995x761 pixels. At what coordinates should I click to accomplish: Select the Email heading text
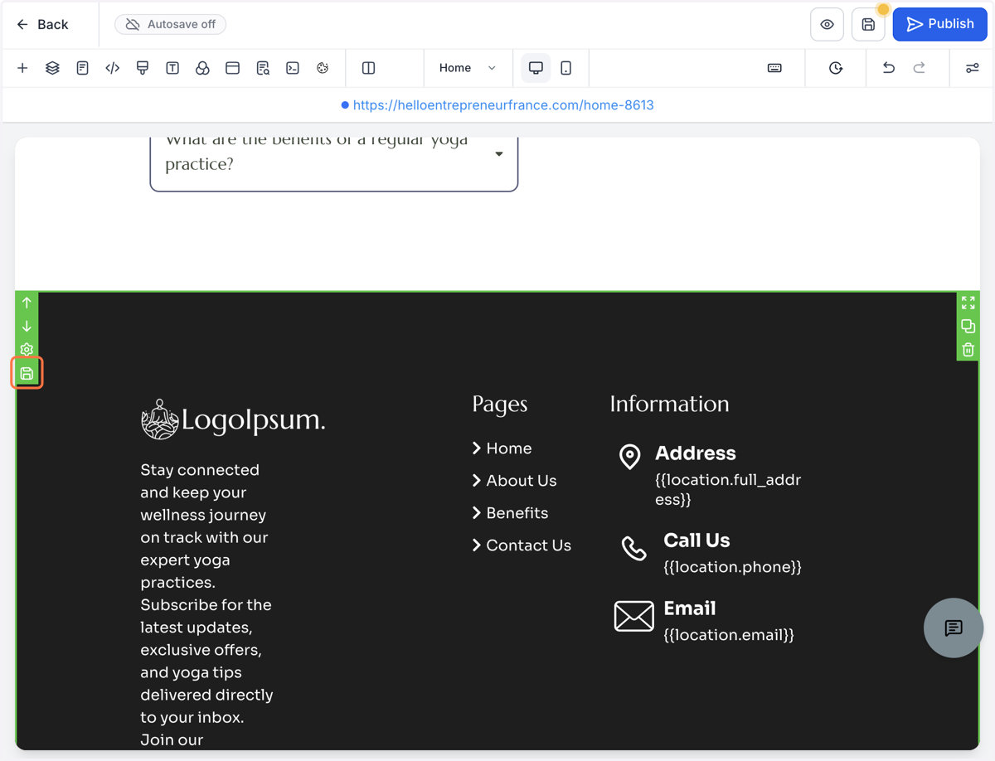(x=690, y=608)
